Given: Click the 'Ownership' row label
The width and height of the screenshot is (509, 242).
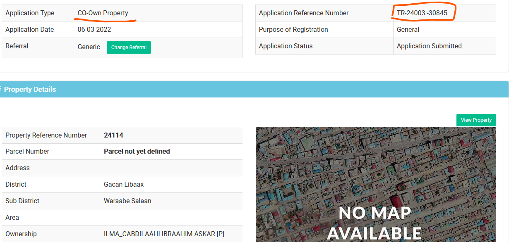Looking at the screenshot, I should pos(21,234).
